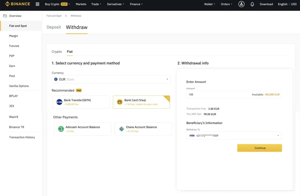Click the EUR coin icon in the currency field
The height and width of the screenshot is (196, 300).
[56, 79]
